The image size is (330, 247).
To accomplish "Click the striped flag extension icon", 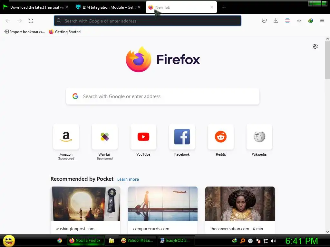I will [287, 21].
